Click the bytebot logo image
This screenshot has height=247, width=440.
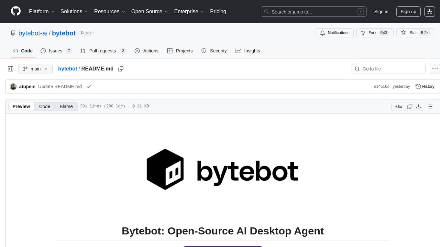tap(222, 169)
